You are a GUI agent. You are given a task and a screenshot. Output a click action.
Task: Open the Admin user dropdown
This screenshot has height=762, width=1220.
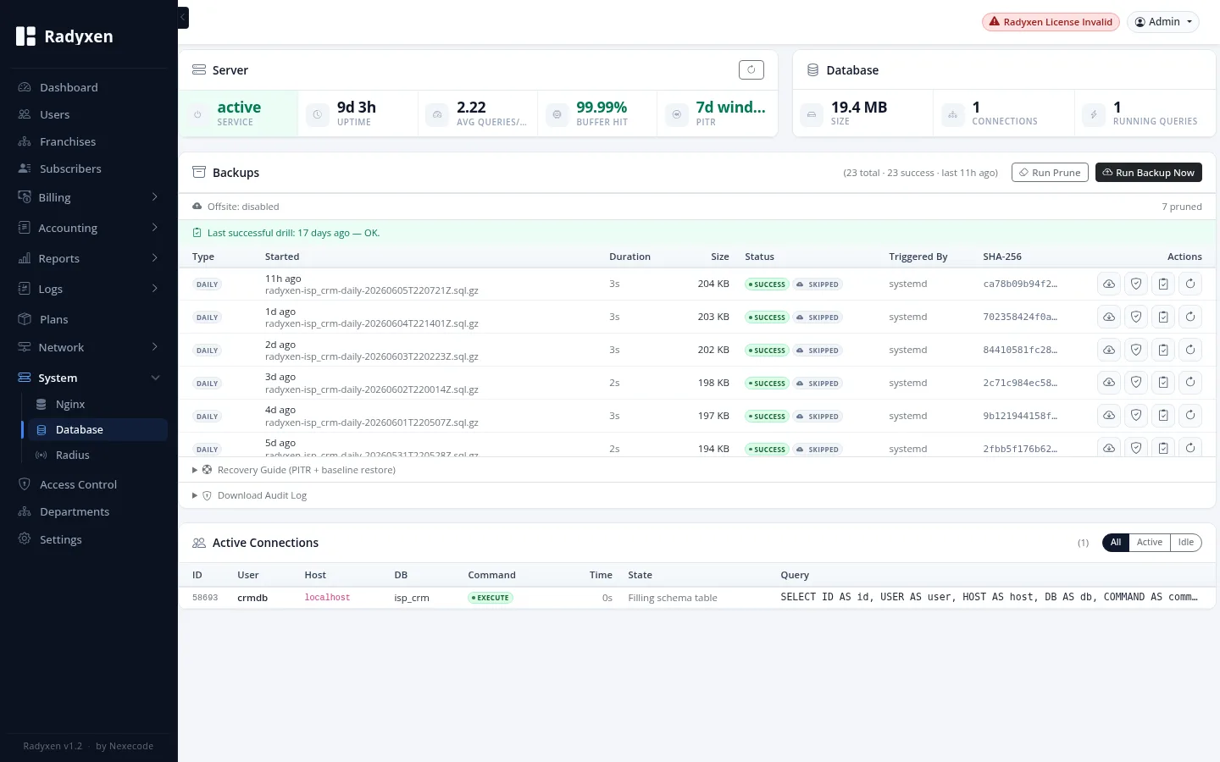(x=1163, y=22)
